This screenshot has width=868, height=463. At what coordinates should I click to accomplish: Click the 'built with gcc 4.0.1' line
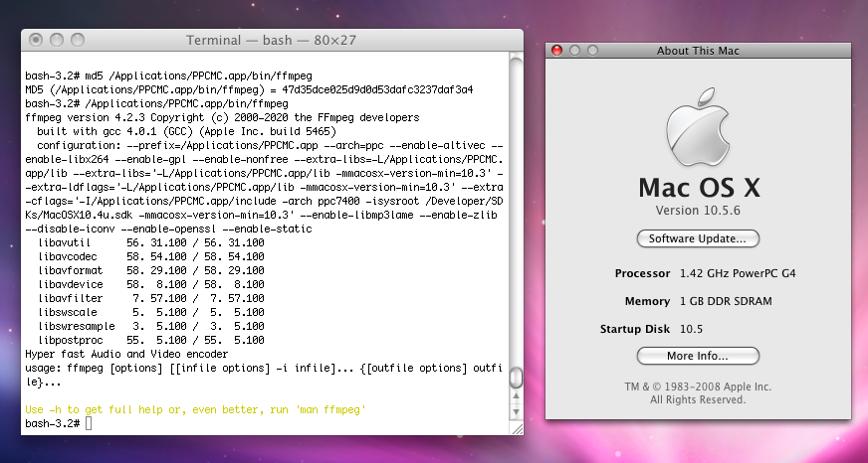point(186,131)
